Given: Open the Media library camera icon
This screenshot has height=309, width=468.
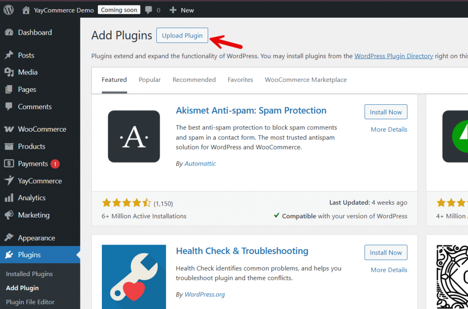Looking at the screenshot, I should pyautogui.click(x=10, y=72).
